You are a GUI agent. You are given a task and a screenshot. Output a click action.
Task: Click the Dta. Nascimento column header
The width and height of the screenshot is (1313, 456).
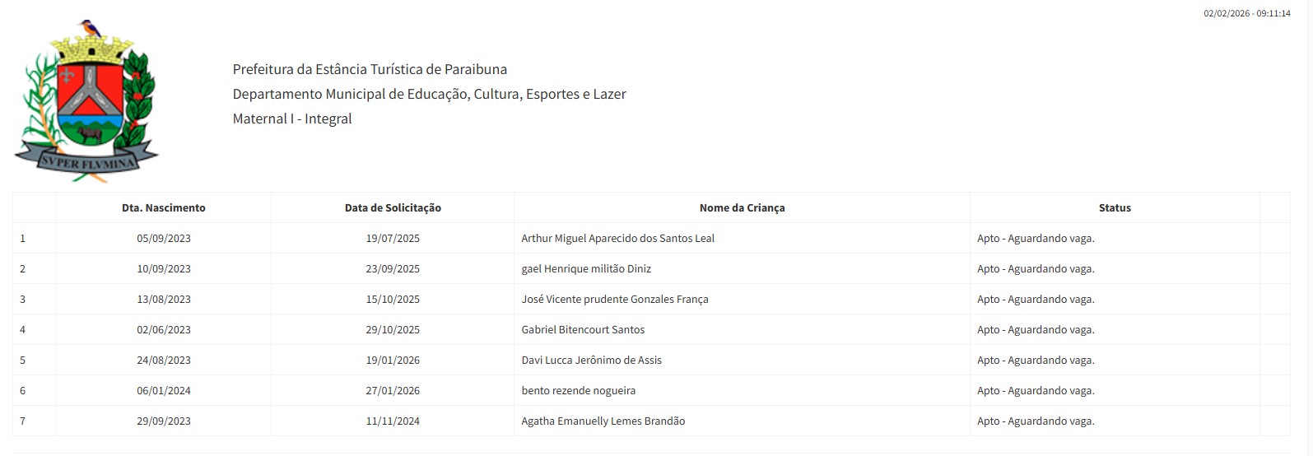coord(164,208)
